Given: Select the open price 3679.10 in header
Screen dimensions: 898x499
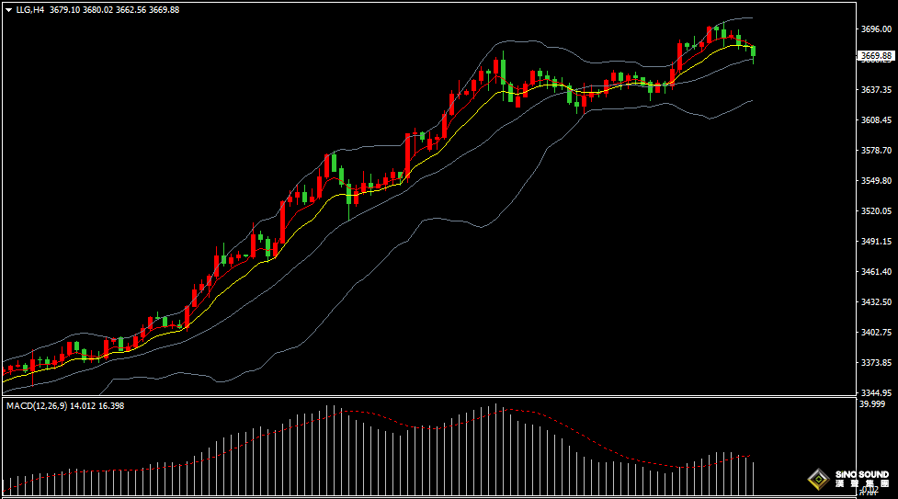Looking at the screenshot, I should (x=64, y=10).
